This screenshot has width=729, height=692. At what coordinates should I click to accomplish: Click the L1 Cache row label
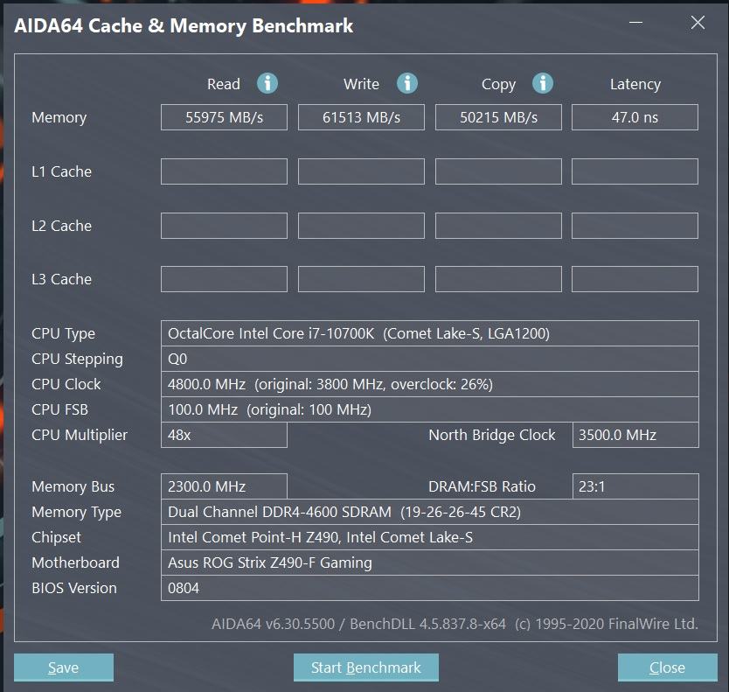coord(61,171)
